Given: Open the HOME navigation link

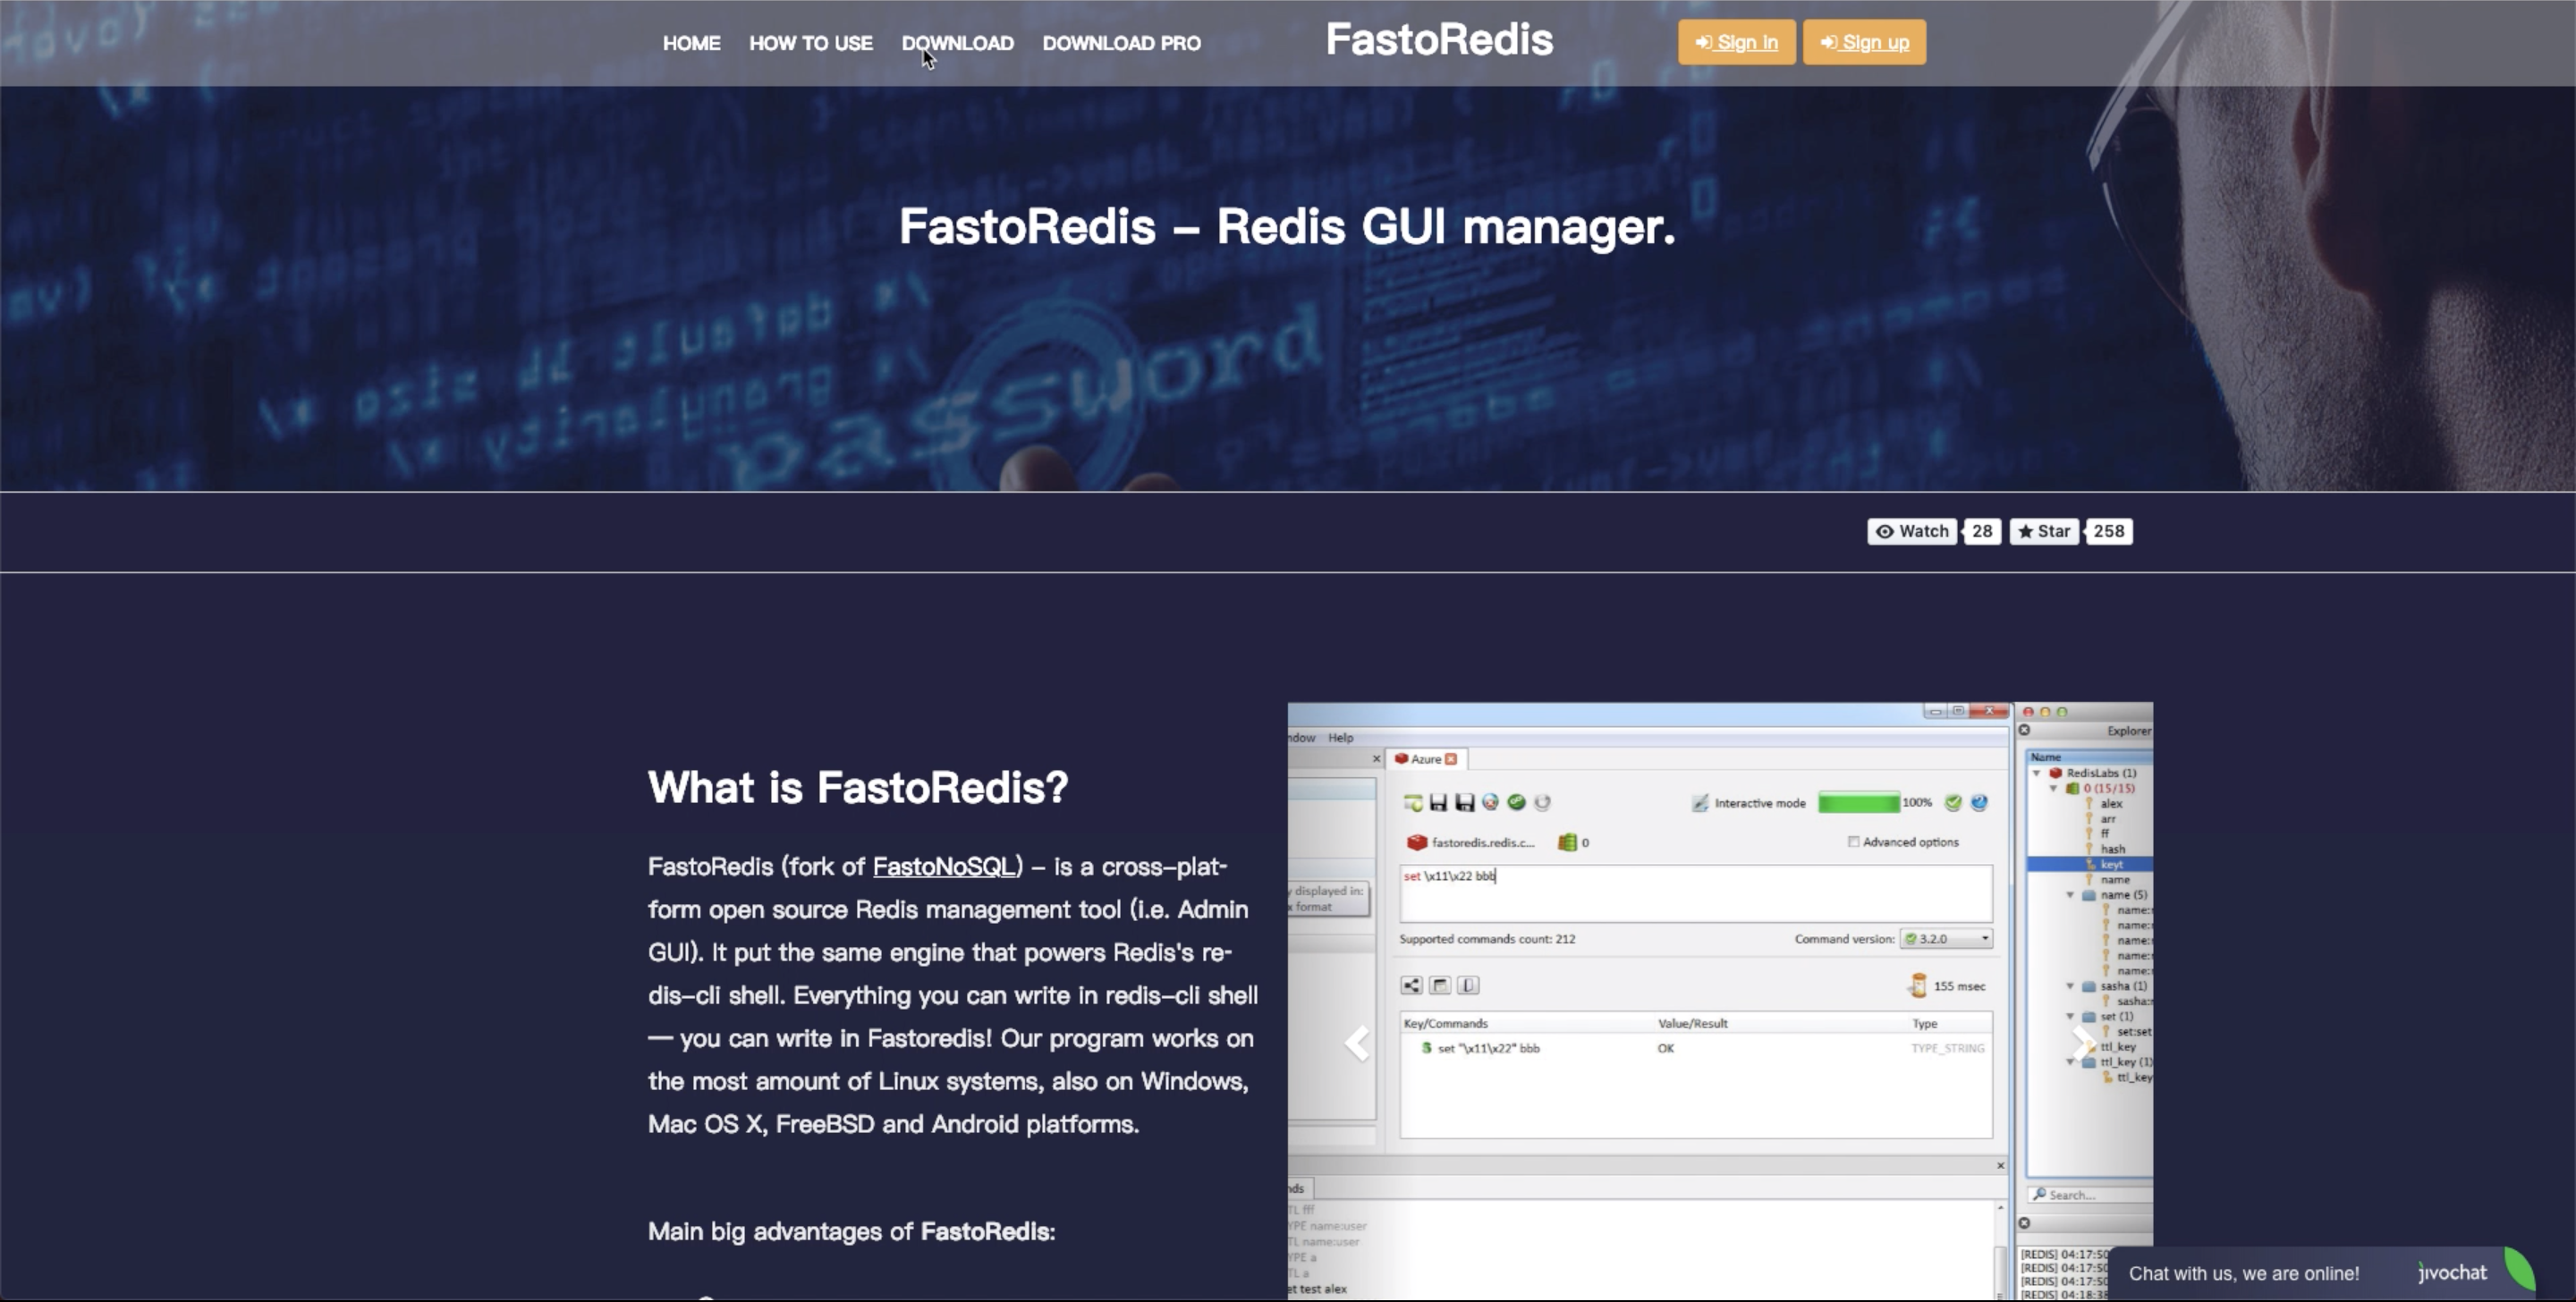Looking at the screenshot, I should (691, 43).
